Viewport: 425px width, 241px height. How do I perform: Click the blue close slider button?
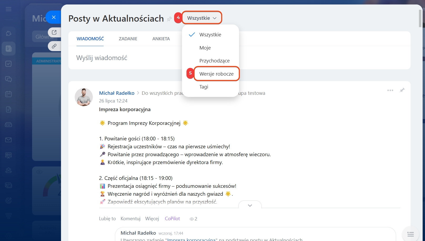click(x=54, y=17)
